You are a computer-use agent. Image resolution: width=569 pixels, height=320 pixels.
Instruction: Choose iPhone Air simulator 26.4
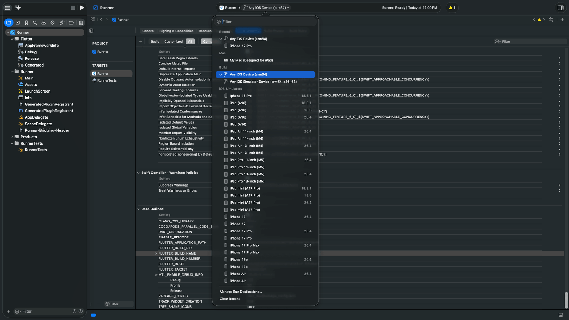[265, 274]
